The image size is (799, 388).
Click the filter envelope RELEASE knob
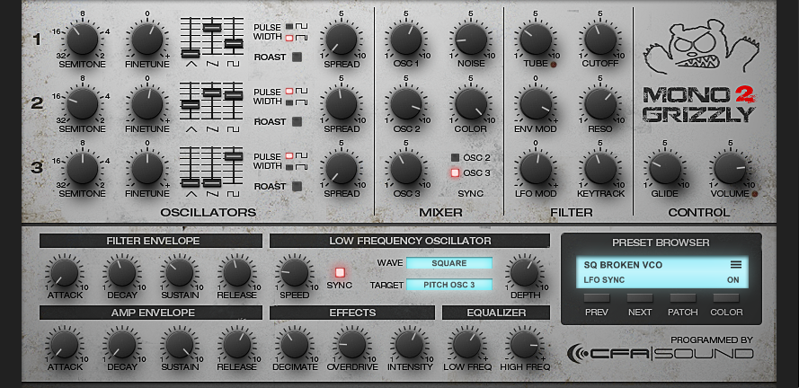237,272
